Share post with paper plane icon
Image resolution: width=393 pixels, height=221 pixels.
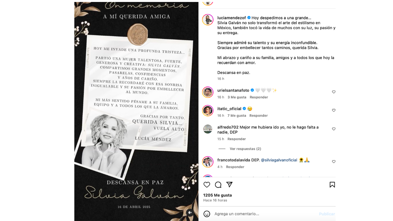point(230,185)
